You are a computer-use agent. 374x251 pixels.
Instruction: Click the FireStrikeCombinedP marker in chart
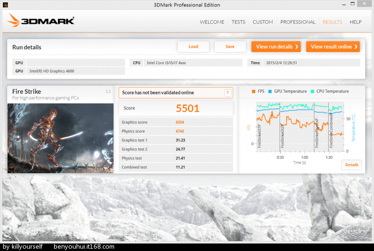tap(331, 131)
